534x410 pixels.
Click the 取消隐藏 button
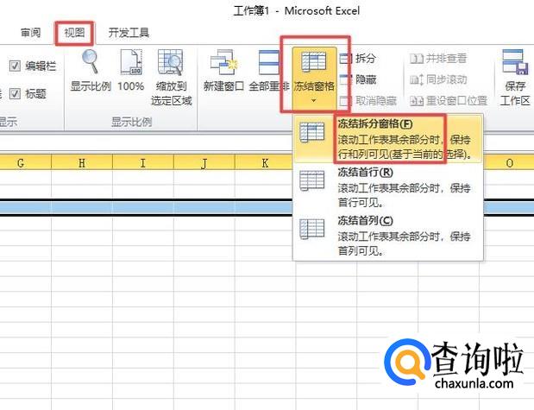(368, 100)
